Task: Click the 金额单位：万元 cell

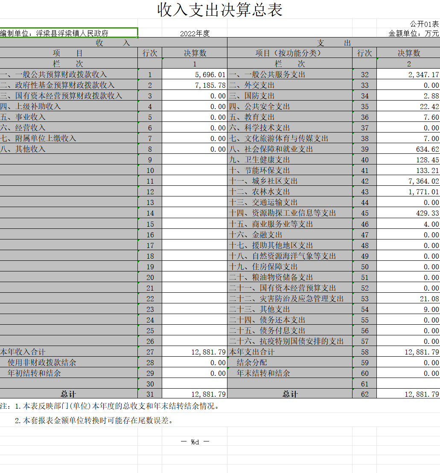Action: coord(413,33)
